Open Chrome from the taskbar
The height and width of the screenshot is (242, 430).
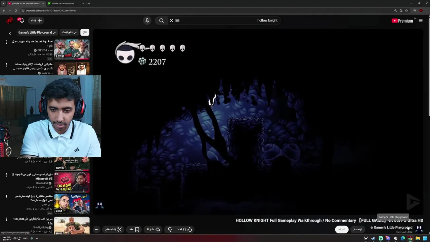click(410, 238)
